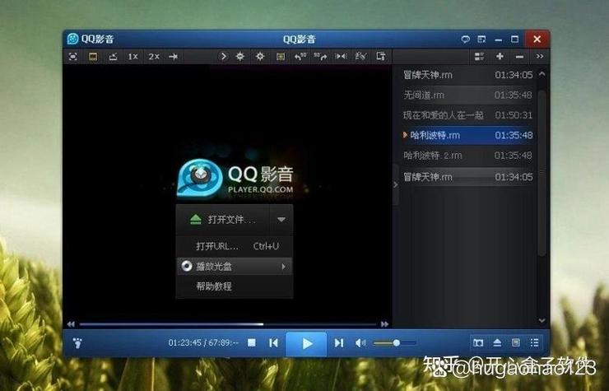Add a file using the plus icon
609x391 pixels.
[x=500, y=56]
